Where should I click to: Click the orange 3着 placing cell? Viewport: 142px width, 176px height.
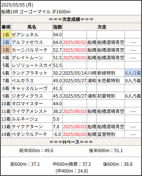click(6, 50)
